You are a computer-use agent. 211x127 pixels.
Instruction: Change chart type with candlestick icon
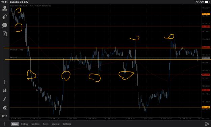click(x=5, y=91)
